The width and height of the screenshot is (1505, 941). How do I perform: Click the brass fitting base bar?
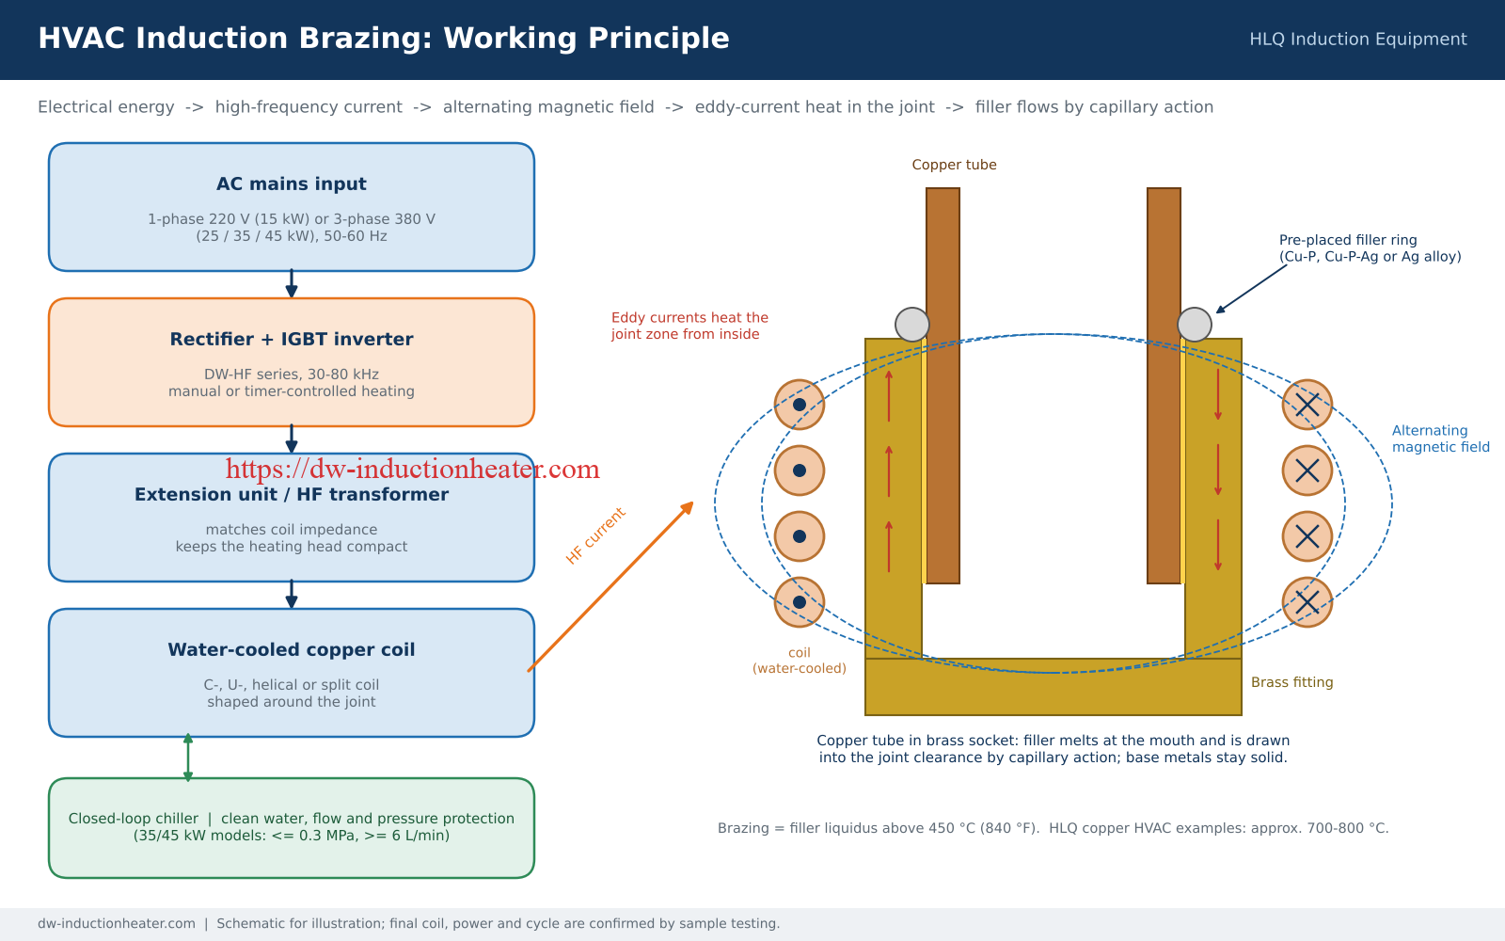point(1053,687)
